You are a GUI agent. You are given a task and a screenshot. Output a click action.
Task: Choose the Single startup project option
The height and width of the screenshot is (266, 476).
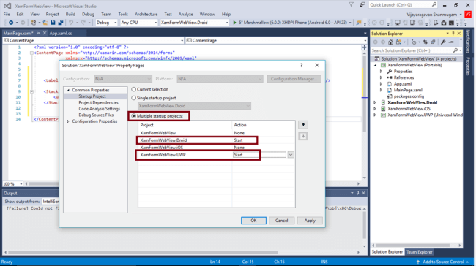pyautogui.click(x=133, y=98)
